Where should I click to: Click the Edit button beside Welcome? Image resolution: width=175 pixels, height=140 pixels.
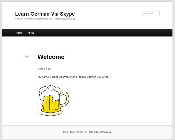tap(27, 56)
